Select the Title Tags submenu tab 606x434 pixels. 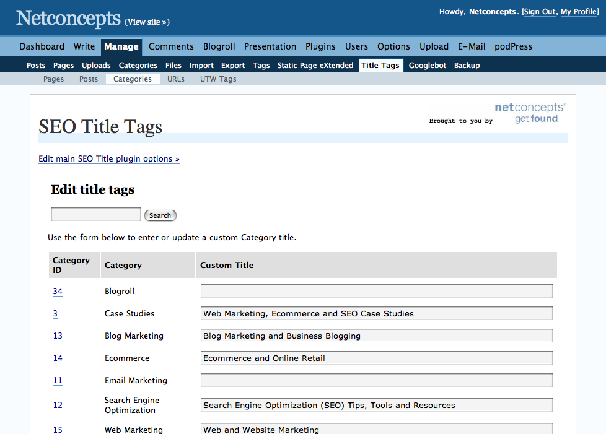point(380,66)
